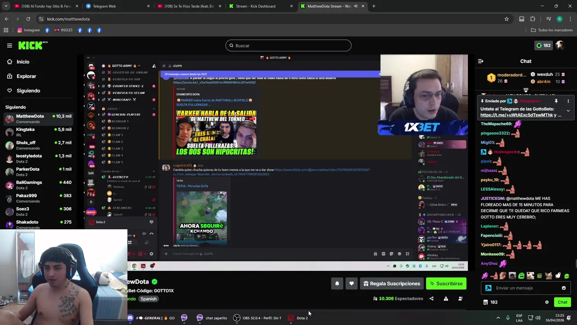Click the microphone tray icon
Viewport: 577px width, 325px height.
point(508,318)
